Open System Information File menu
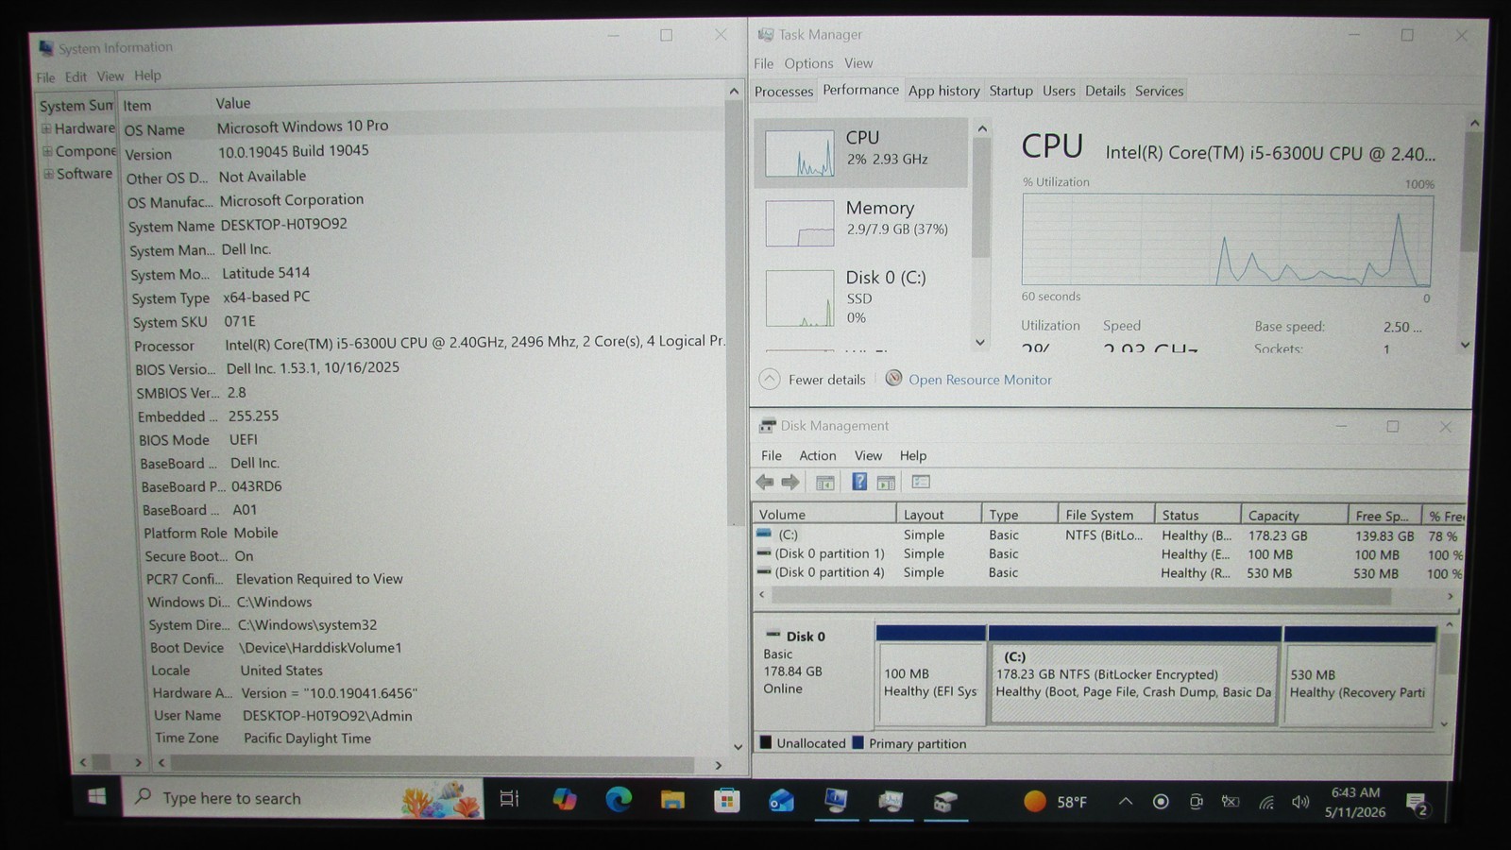The width and height of the screenshot is (1511, 850). coord(45,77)
